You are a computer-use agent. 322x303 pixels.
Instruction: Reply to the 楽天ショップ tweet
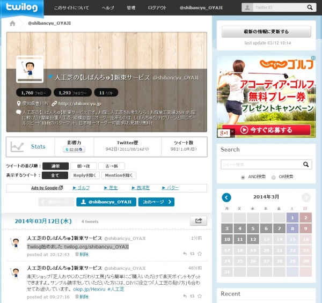(185, 296)
